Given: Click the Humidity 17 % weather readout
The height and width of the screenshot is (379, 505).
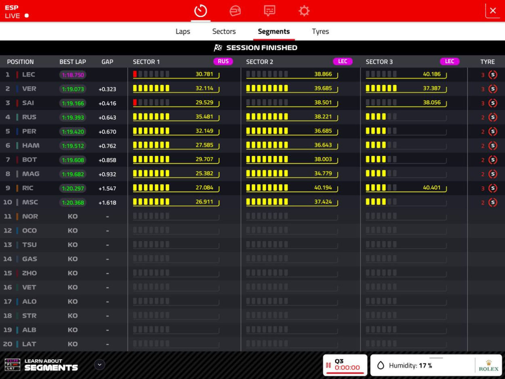Looking at the screenshot, I should [x=410, y=366].
